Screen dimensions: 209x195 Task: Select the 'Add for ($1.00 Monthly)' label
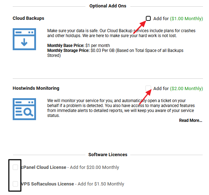[178, 18]
